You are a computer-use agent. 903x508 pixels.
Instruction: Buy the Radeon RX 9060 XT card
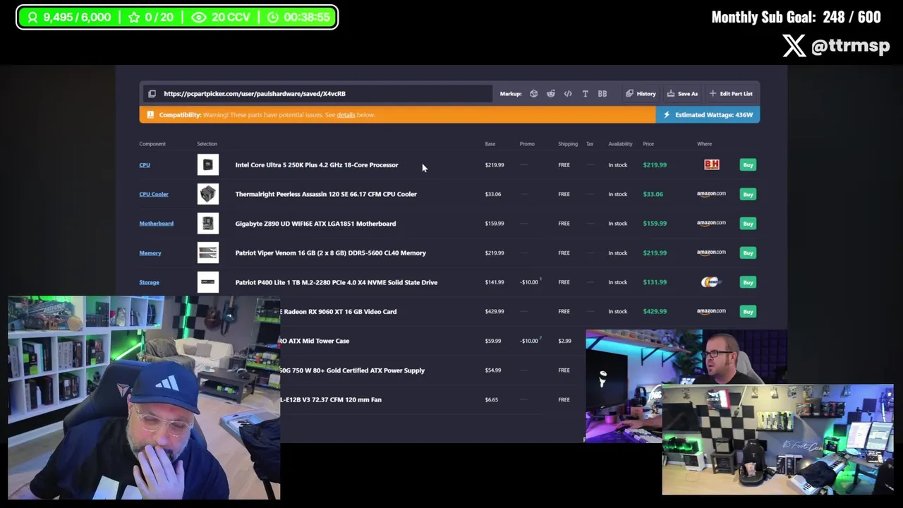click(x=748, y=312)
